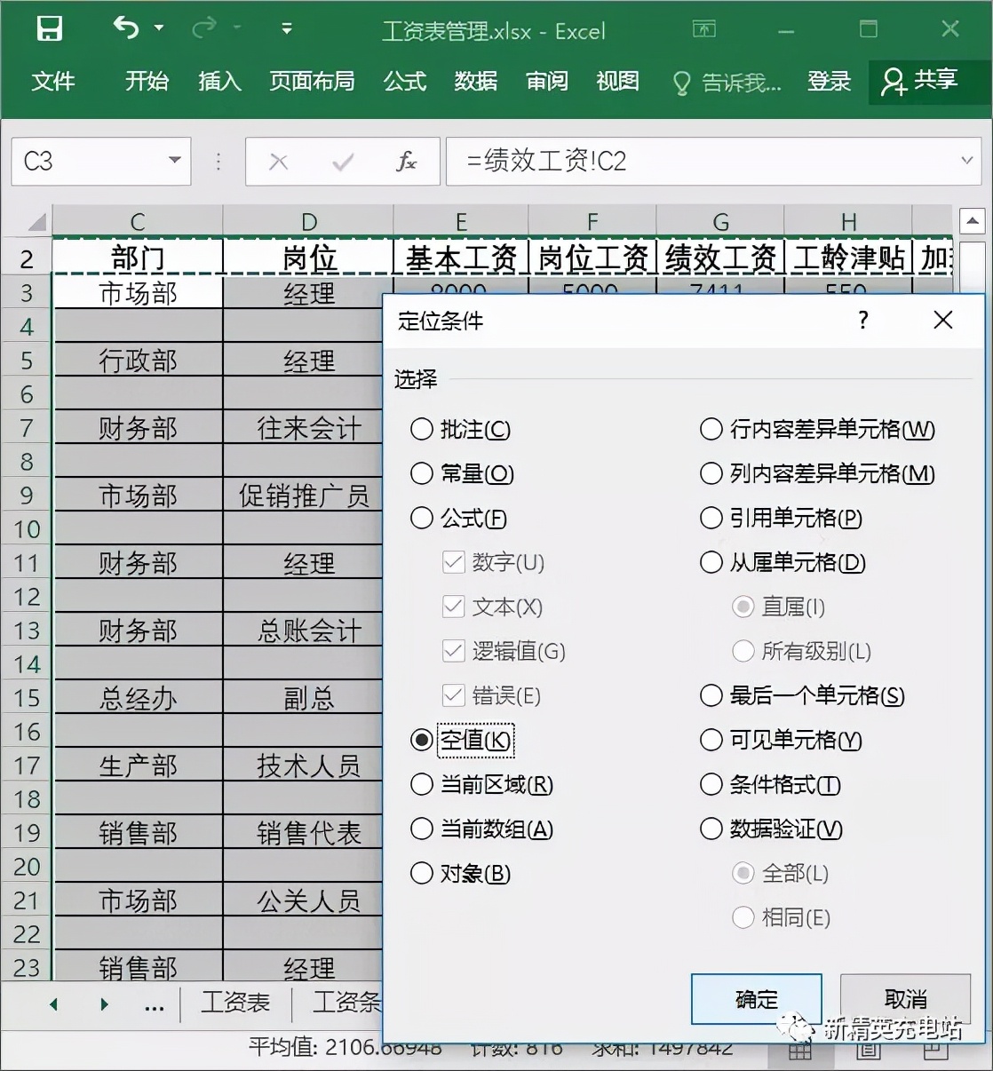Open the Insert Function (fx) tool
The height and width of the screenshot is (1071, 993).
tap(406, 162)
